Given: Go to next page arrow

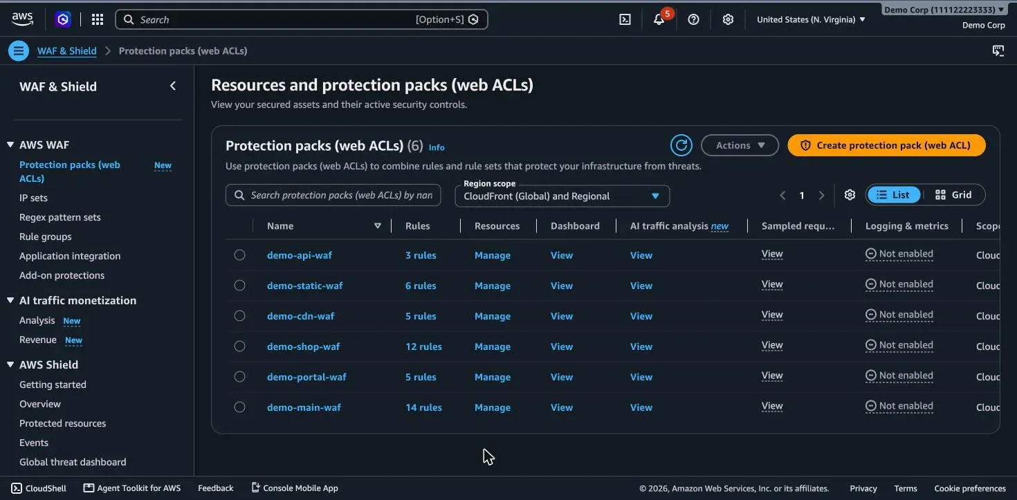Looking at the screenshot, I should (821, 196).
